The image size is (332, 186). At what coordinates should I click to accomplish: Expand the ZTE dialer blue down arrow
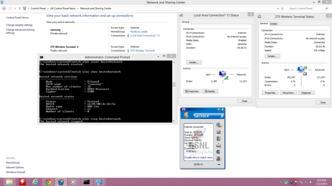click(219, 165)
